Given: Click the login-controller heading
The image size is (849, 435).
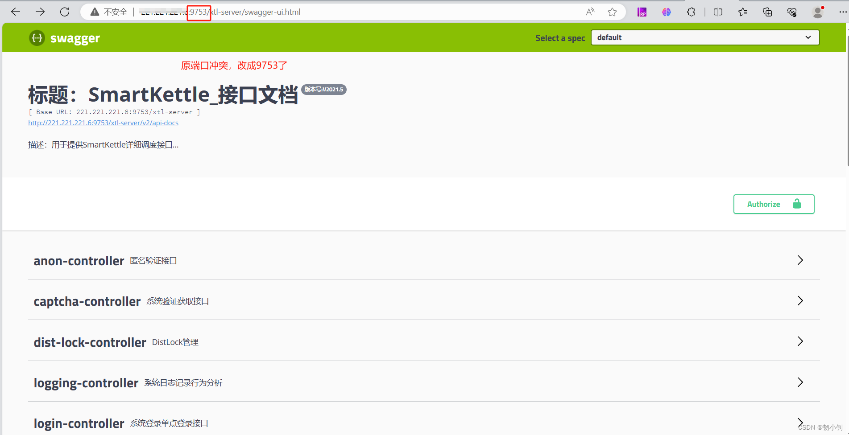Looking at the screenshot, I should pos(79,423).
